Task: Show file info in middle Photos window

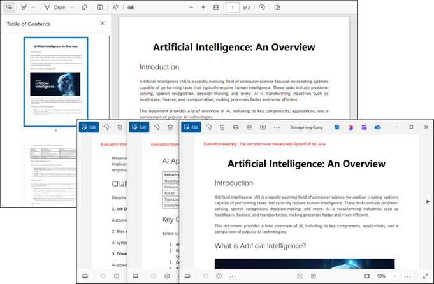Action: [167, 276]
